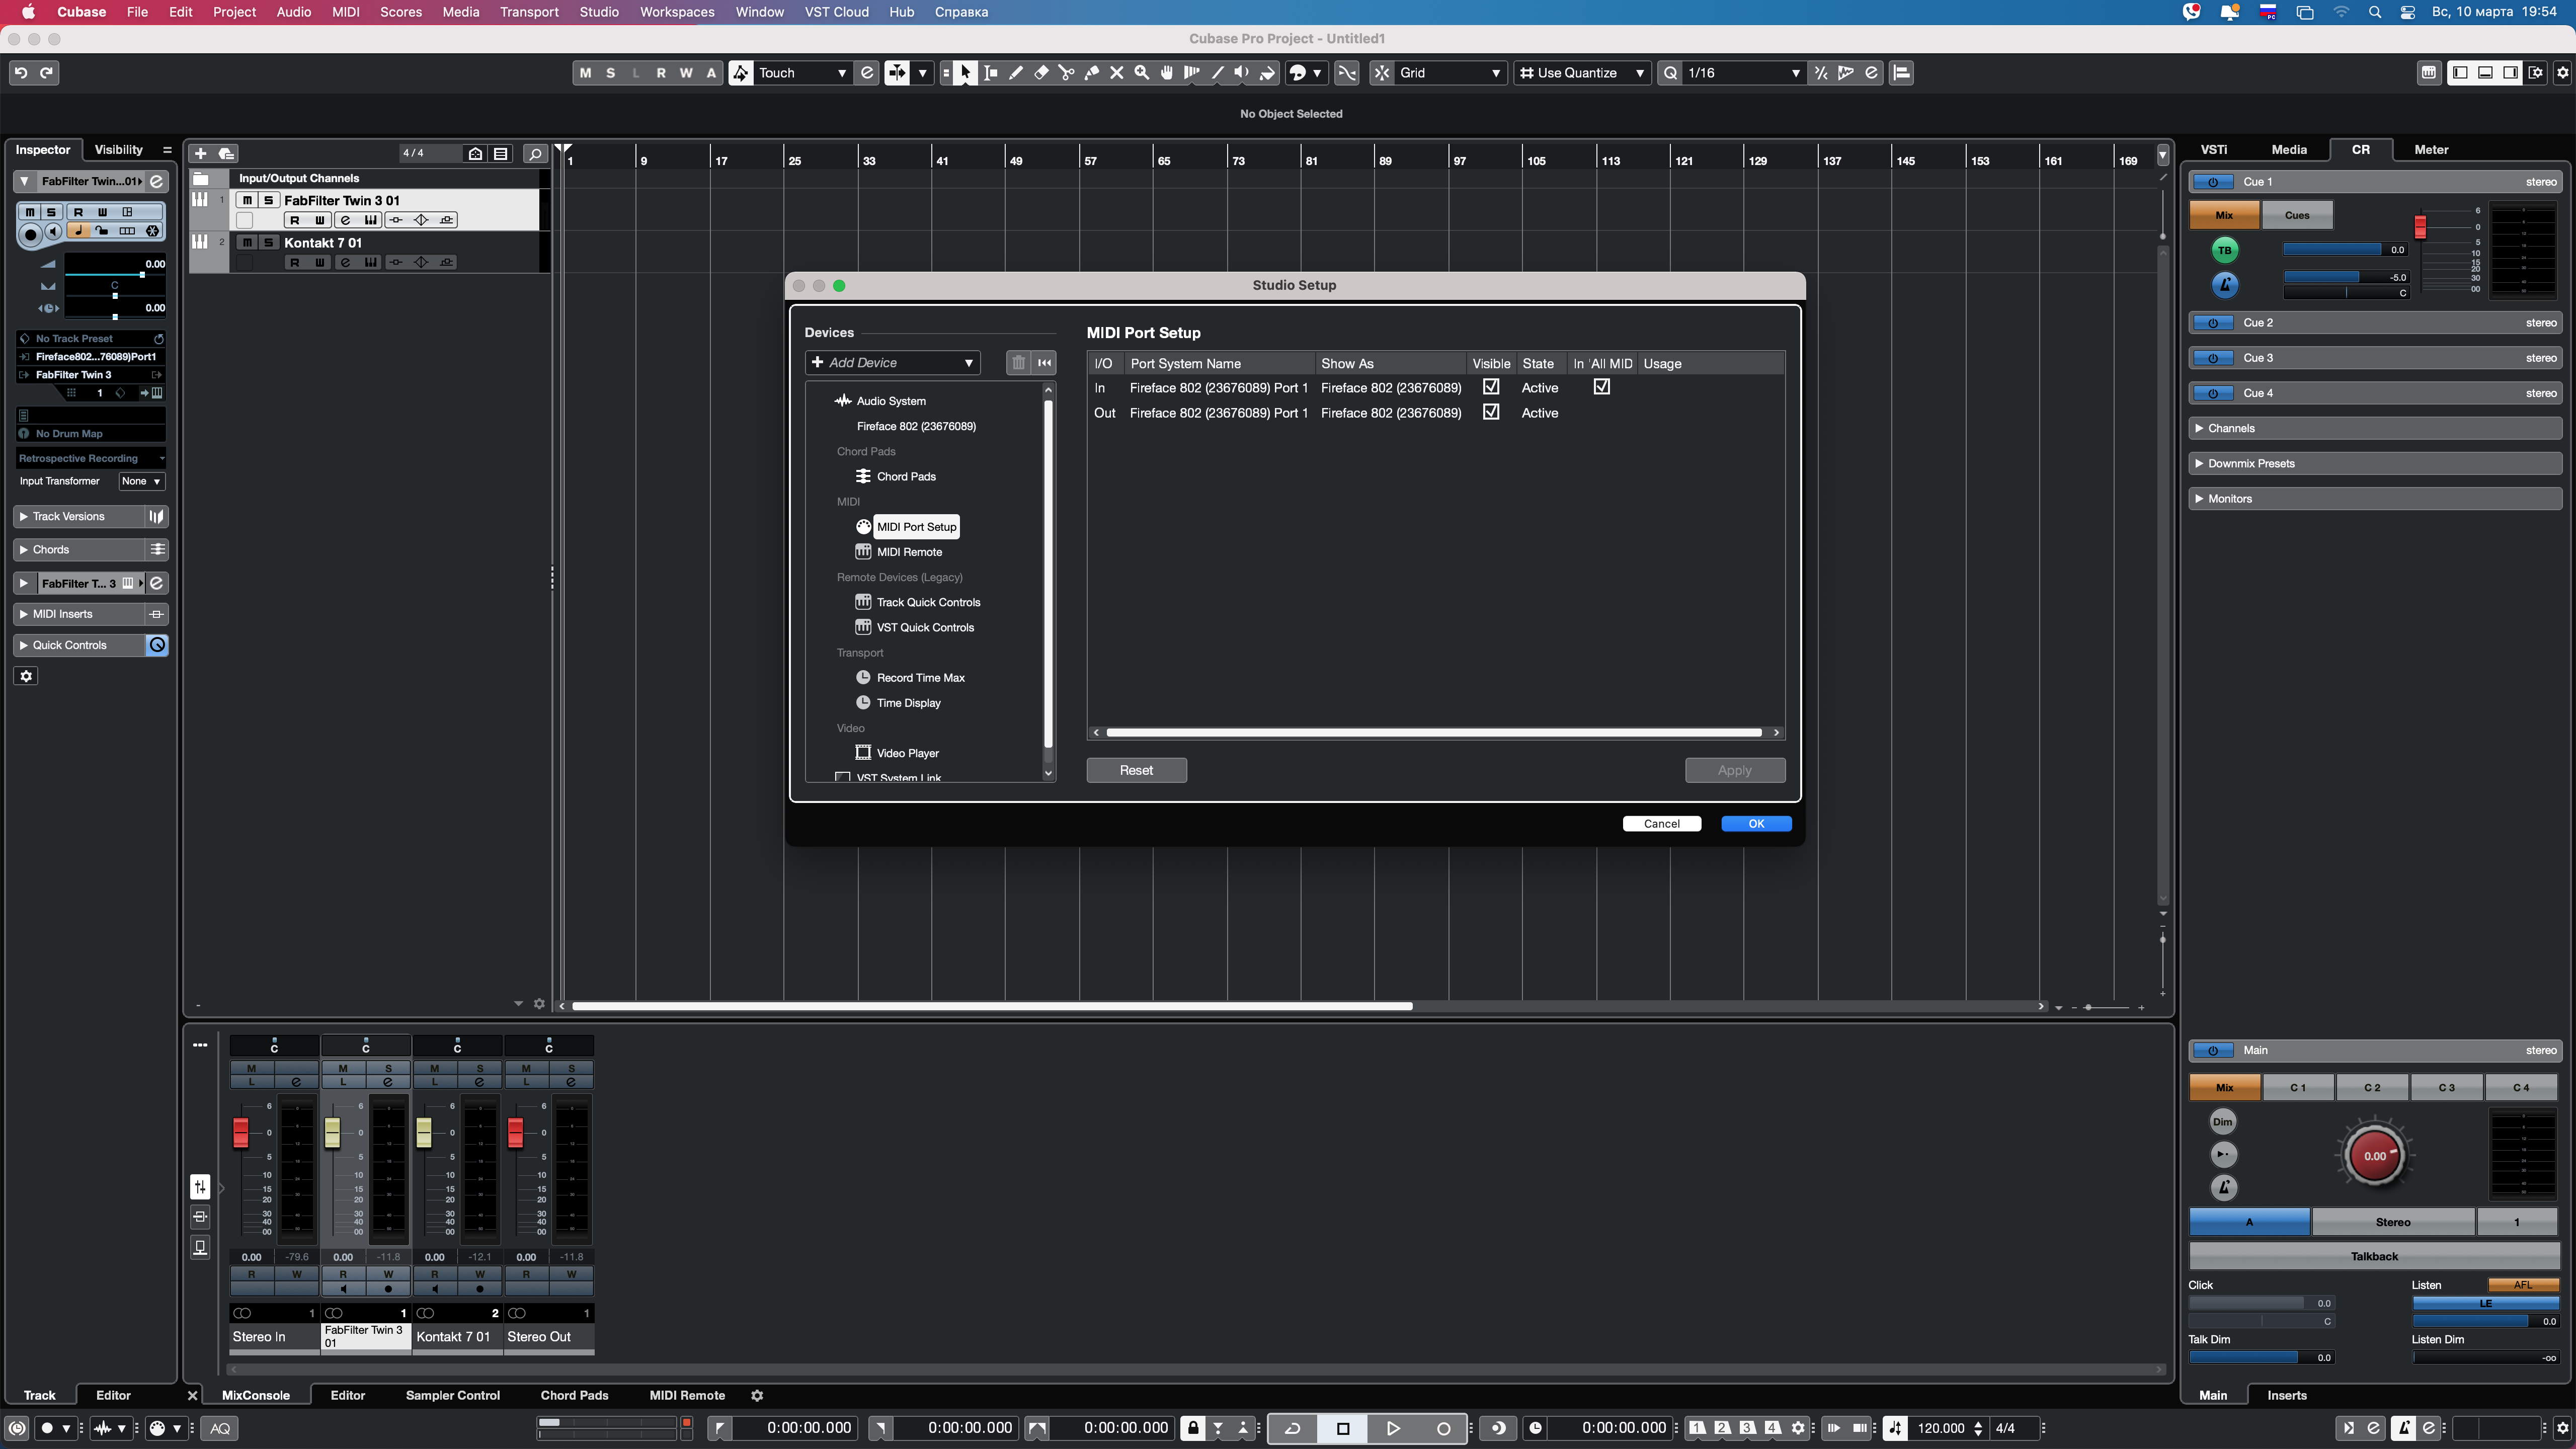Toggle global Mute M button in toolbar
2576x1449 pixels.
pyautogui.click(x=586, y=73)
